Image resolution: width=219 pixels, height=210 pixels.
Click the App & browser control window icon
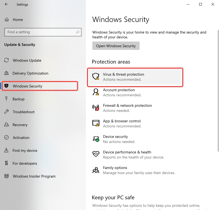tap(96, 123)
